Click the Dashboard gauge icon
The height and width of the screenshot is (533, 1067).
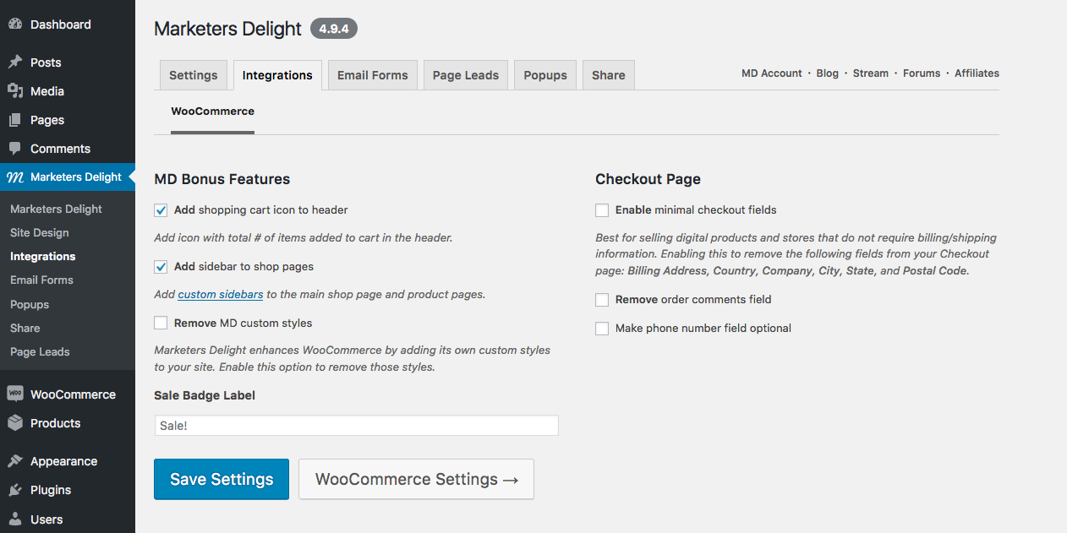pos(14,24)
